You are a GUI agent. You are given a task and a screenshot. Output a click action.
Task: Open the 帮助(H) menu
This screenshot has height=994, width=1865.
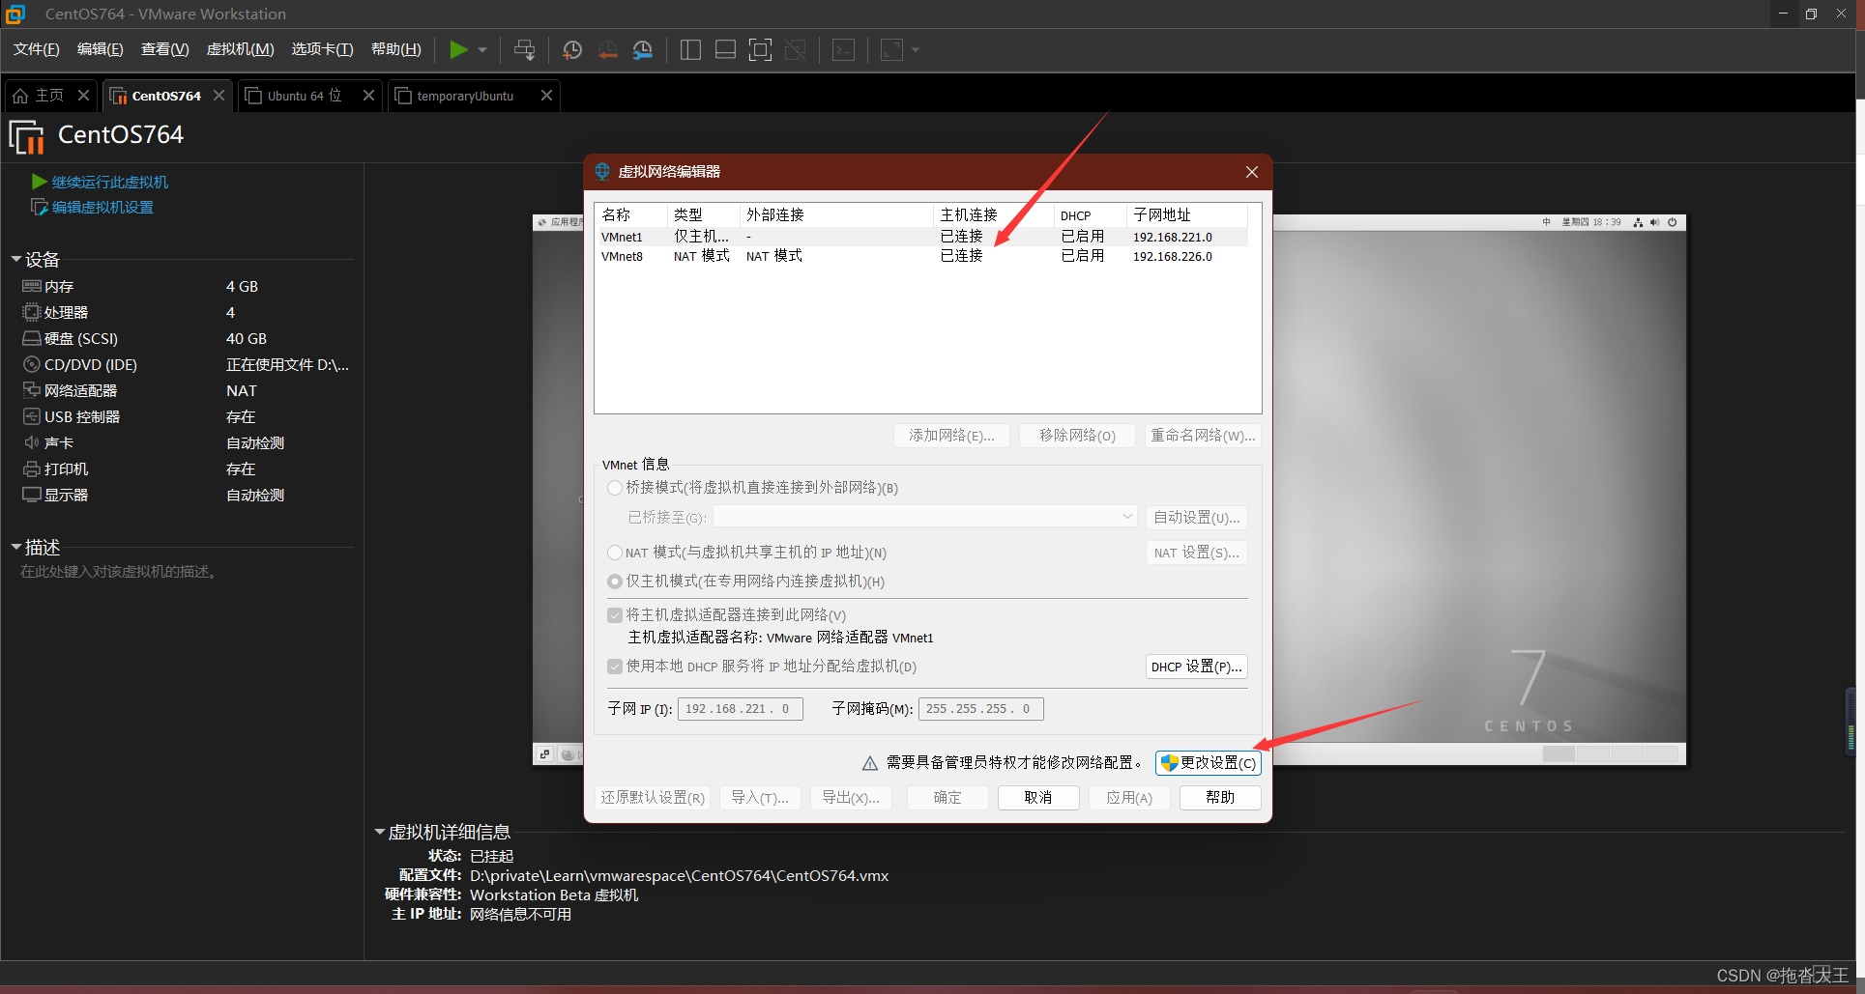point(396,49)
